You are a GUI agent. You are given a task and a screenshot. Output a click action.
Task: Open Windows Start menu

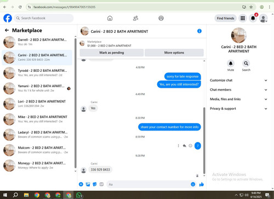coord(5,195)
